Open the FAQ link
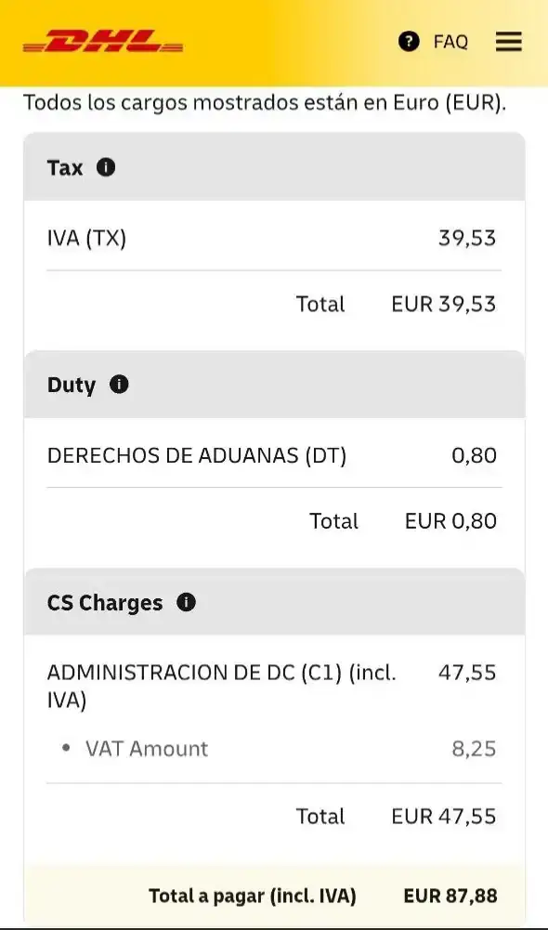Image resolution: width=548 pixels, height=930 pixels. coord(450,42)
